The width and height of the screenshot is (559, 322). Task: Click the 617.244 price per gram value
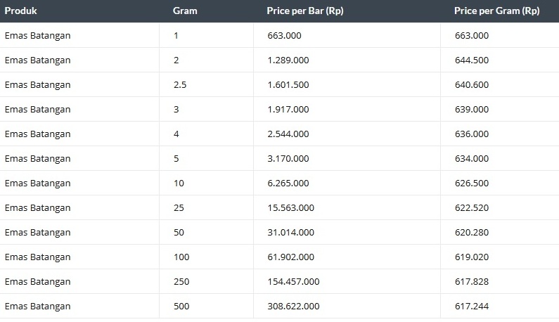472,307
